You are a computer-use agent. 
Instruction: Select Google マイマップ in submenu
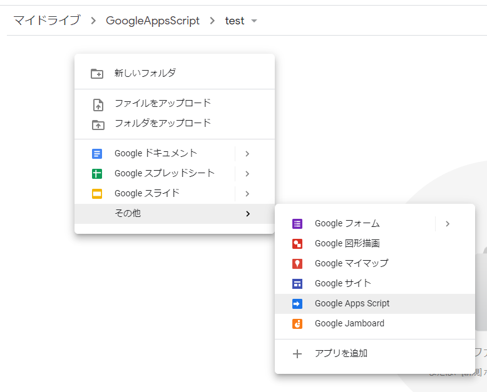(375, 264)
